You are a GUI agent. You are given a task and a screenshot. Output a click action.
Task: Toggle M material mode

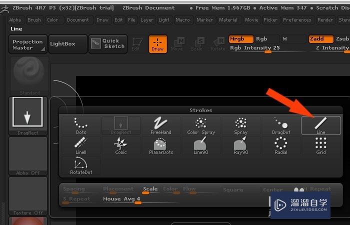tap(293, 39)
